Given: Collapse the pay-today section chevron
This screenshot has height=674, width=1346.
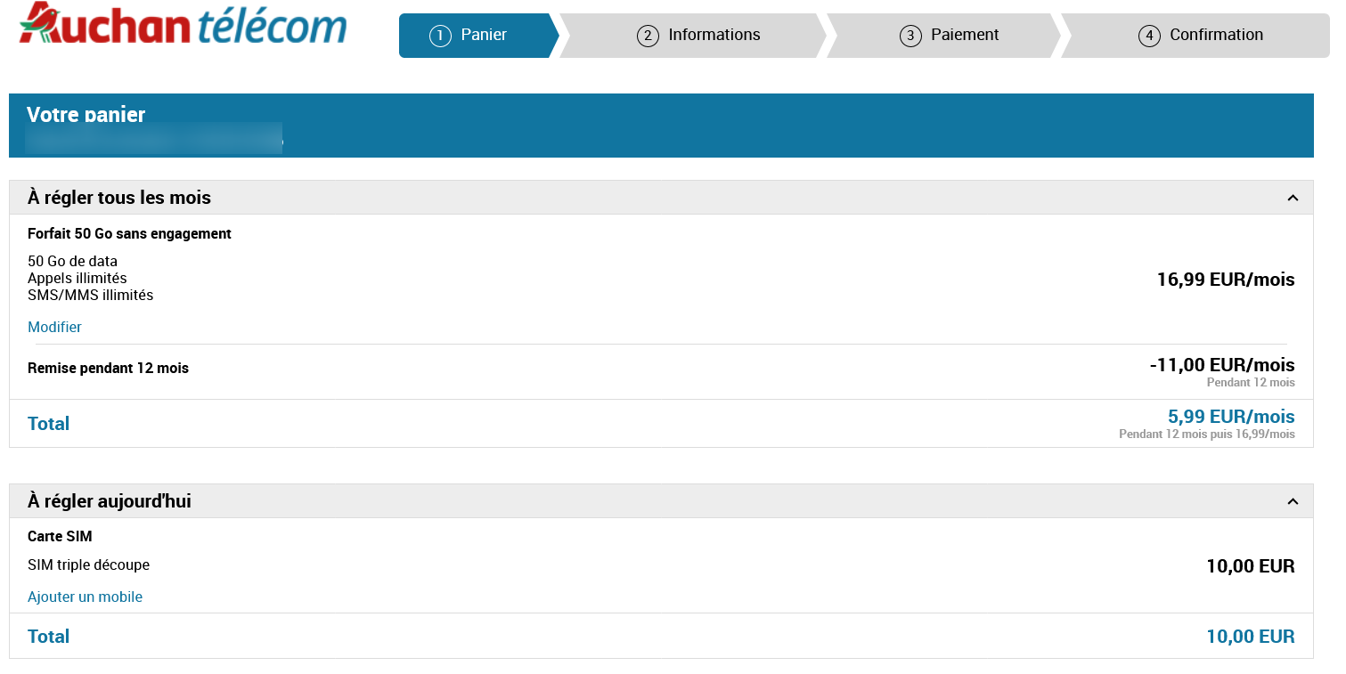Looking at the screenshot, I should coord(1293,501).
